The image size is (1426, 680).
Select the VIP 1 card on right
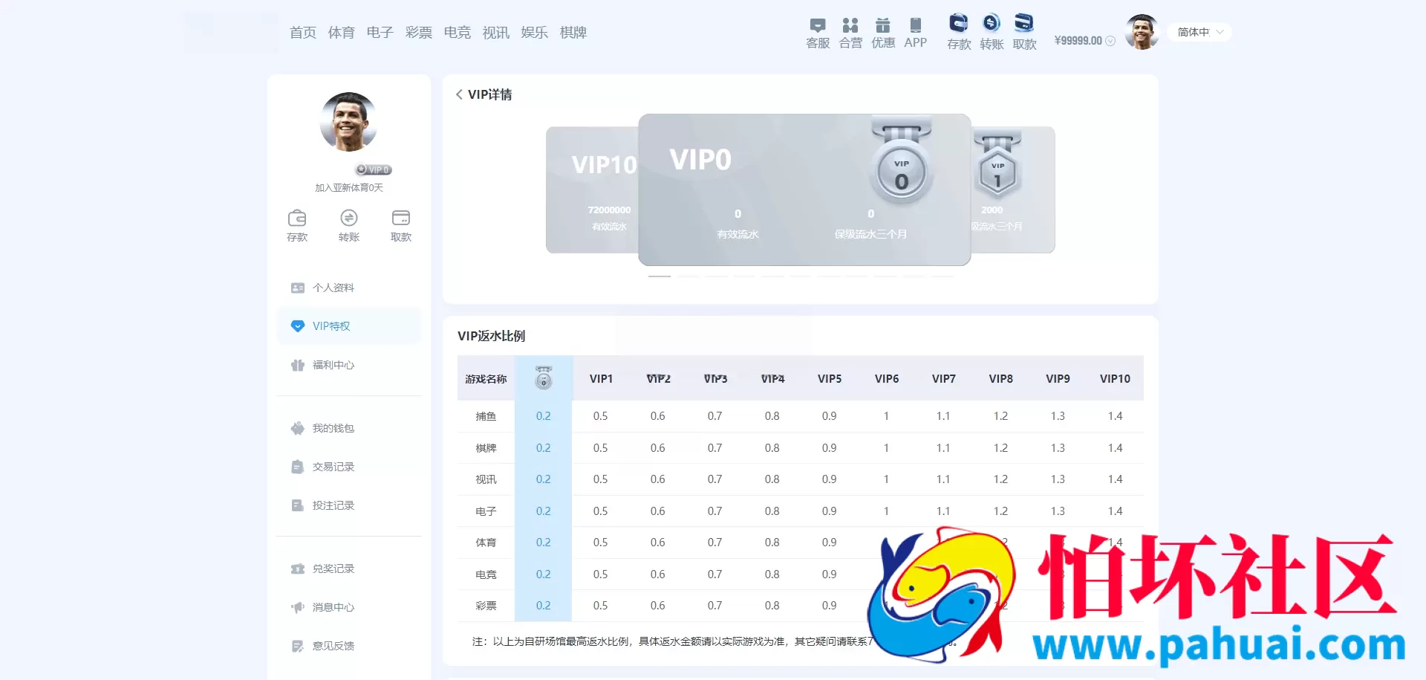(1013, 190)
